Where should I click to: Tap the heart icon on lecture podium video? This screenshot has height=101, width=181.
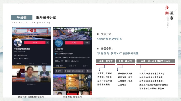[x=14, y=81]
